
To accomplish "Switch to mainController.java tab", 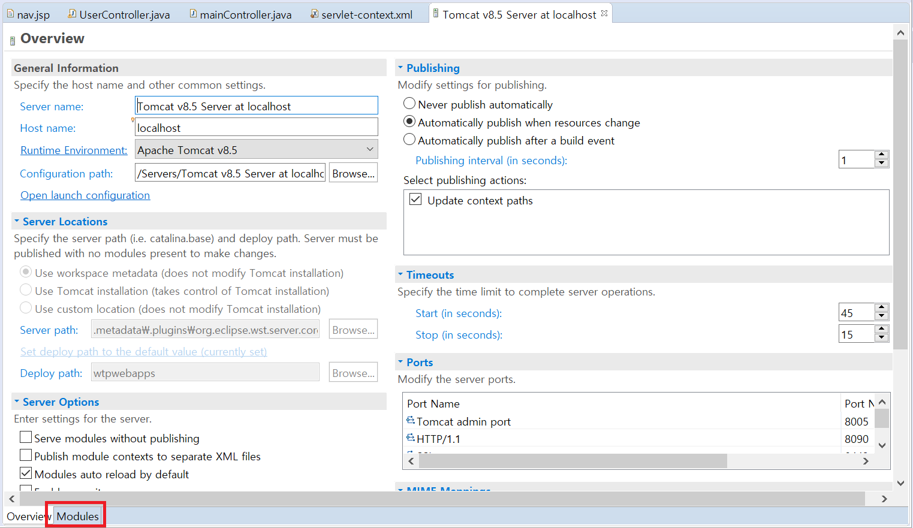I will coord(240,14).
